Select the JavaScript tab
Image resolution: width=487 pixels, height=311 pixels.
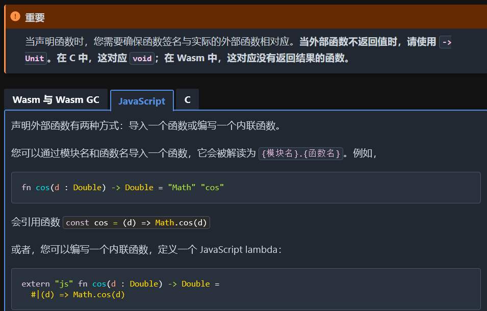(x=142, y=101)
